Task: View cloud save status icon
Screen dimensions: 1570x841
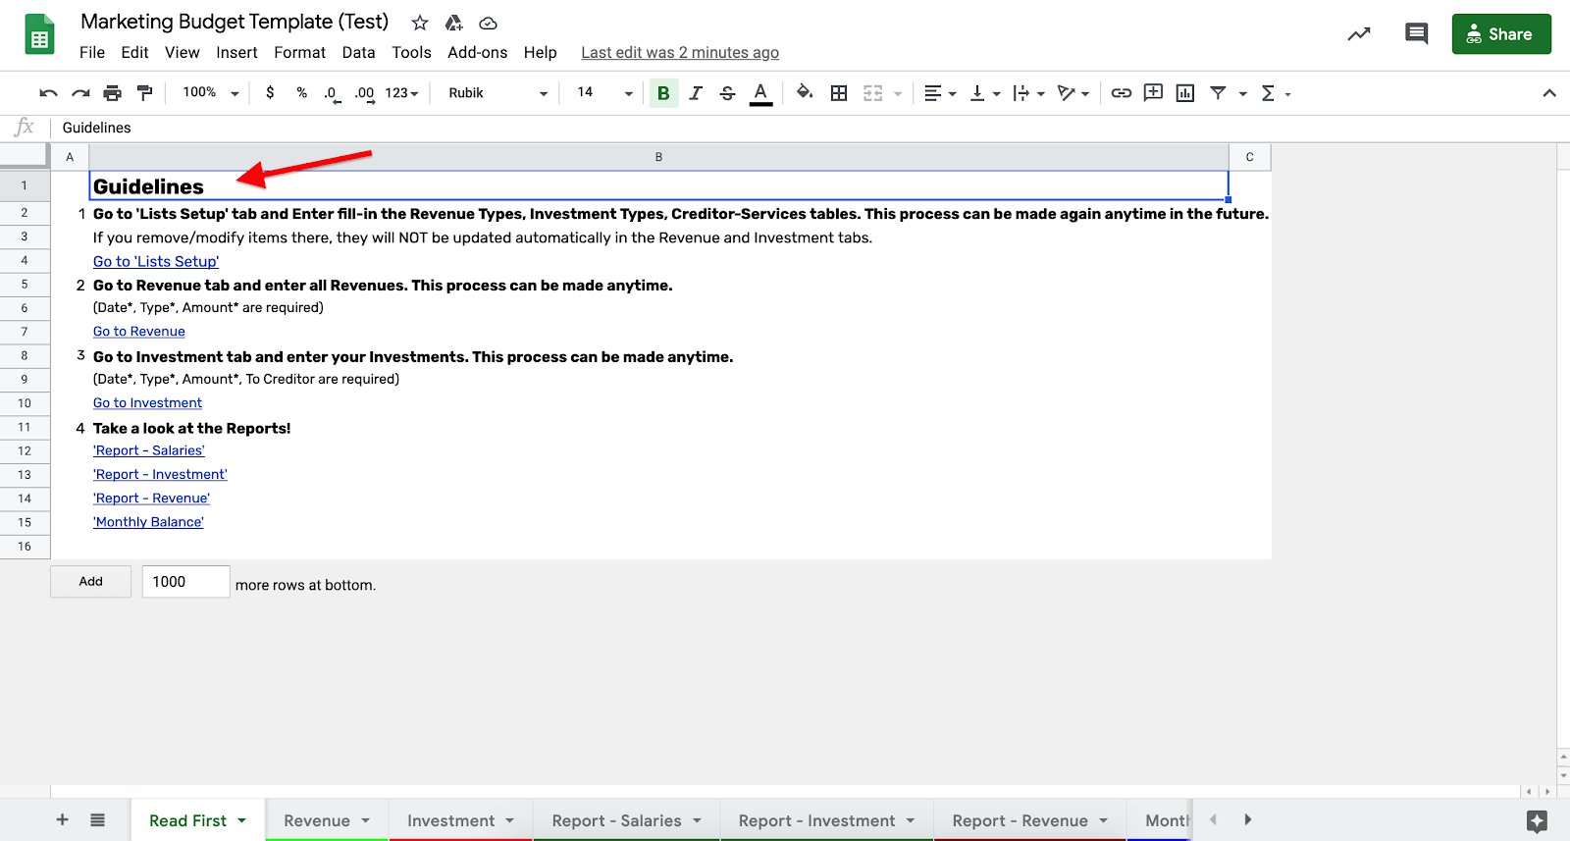Action: click(488, 23)
